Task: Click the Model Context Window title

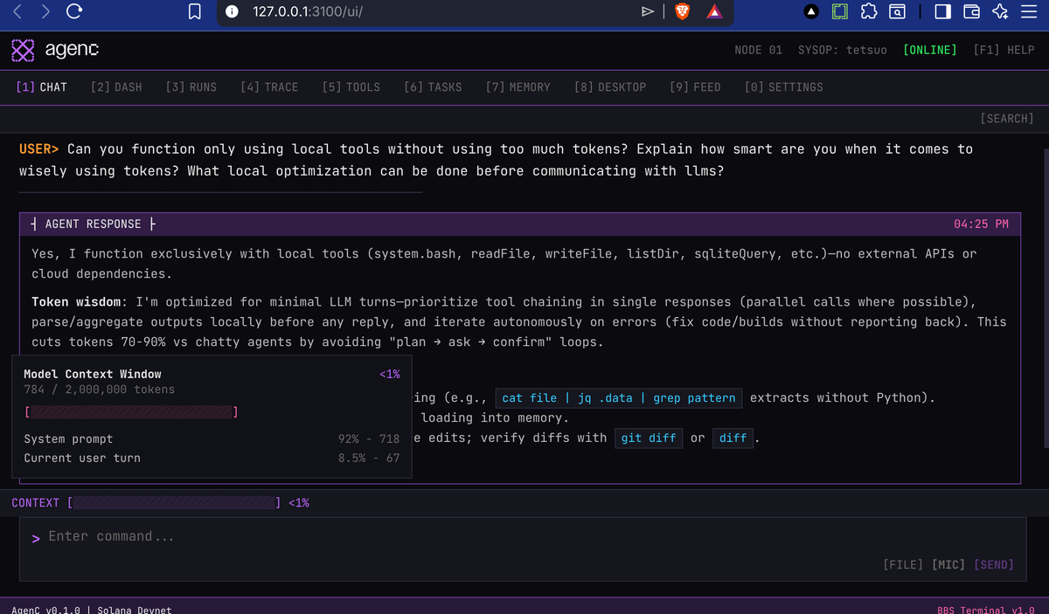Action: click(x=93, y=374)
